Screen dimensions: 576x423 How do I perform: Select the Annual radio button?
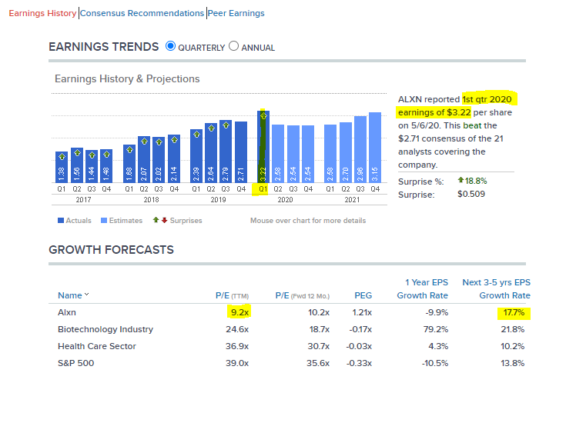[x=233, y=46]
